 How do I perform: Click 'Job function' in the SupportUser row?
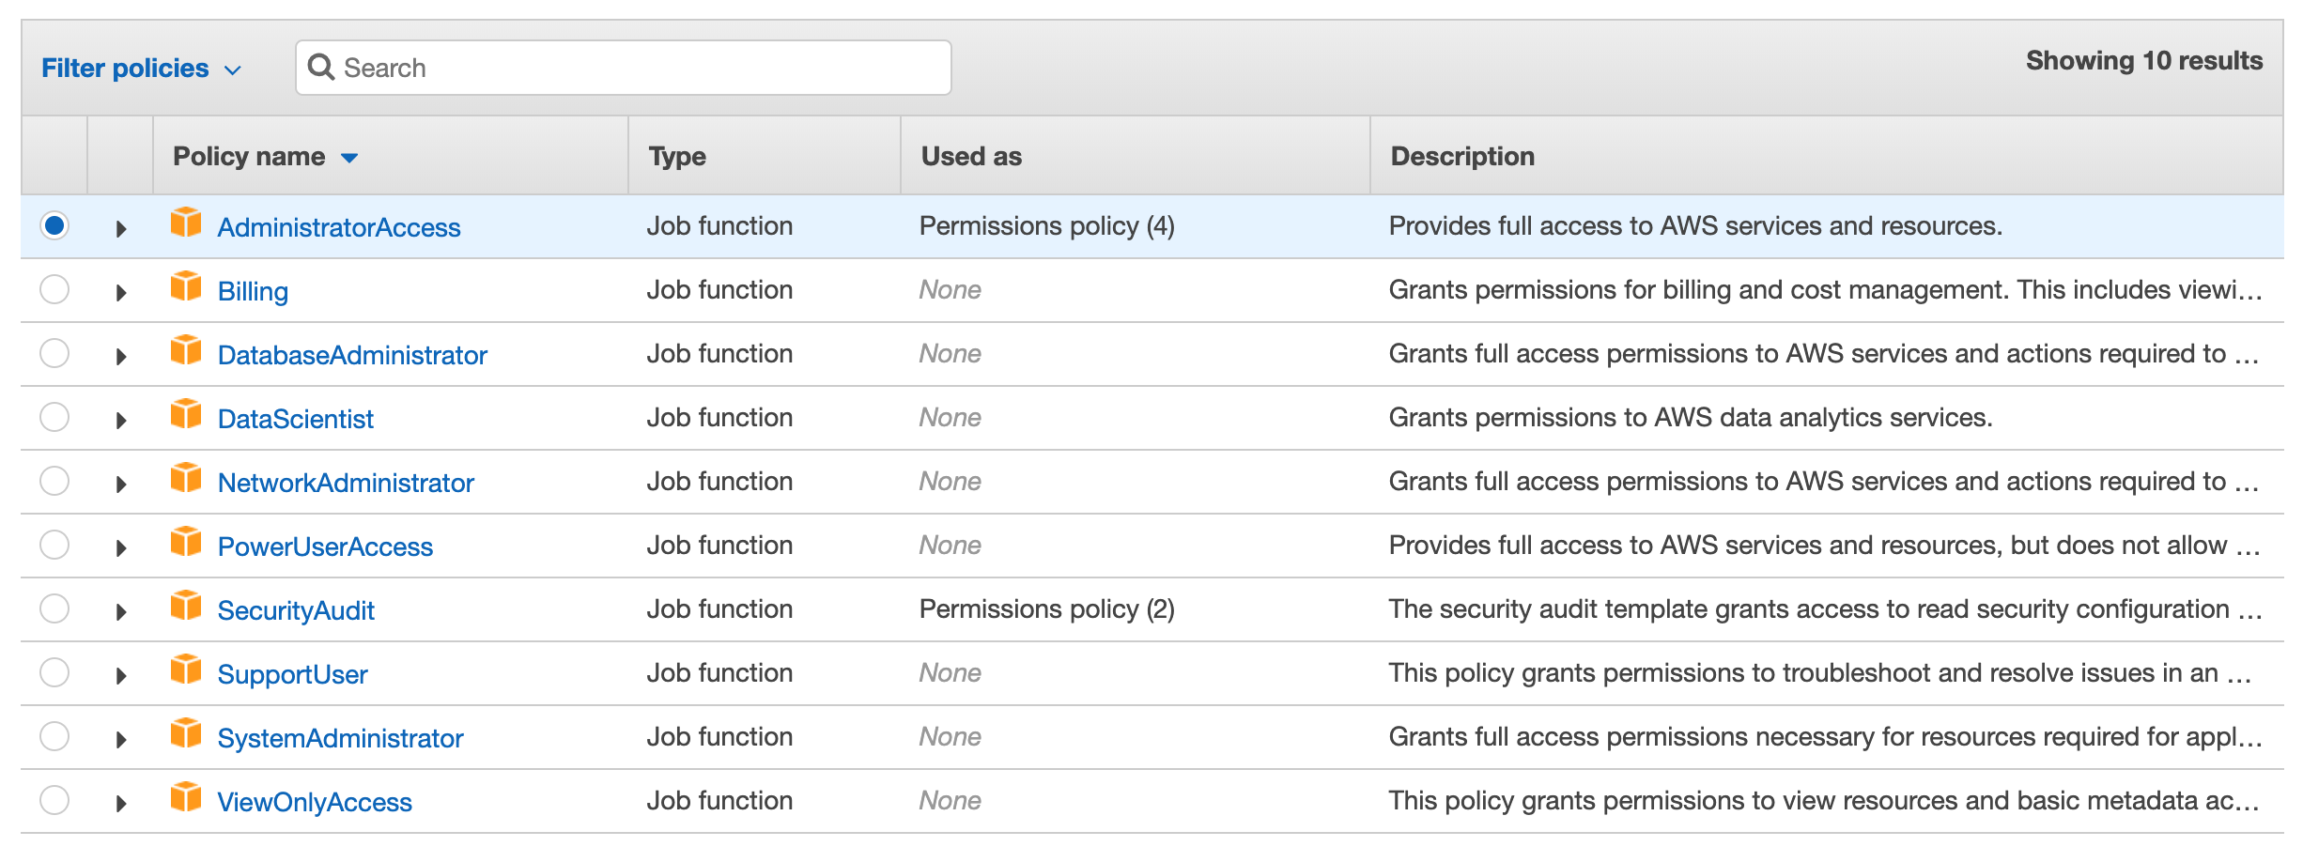coord(719,672)
